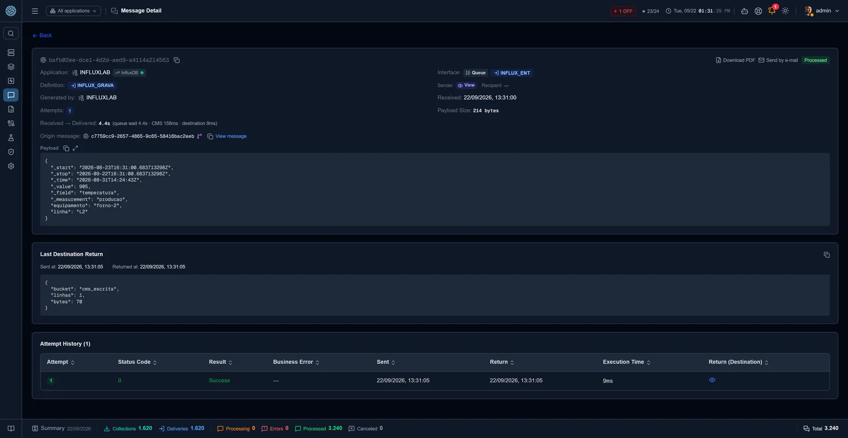
Task: Copy the Last Destination Return content
Action: pyautogui.click(x=826, y=255)
